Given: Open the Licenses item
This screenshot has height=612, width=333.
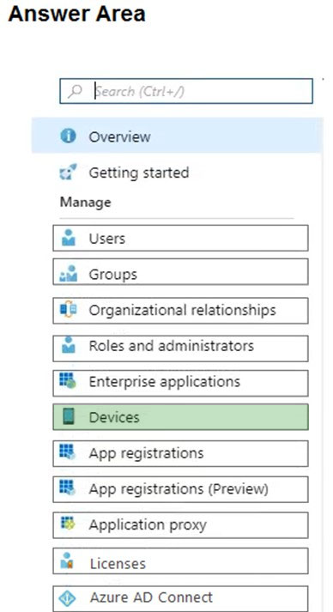Looking at the screenshot, I should (180, 560).
